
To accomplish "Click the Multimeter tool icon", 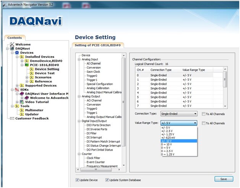I will click(x=22, y=110).
